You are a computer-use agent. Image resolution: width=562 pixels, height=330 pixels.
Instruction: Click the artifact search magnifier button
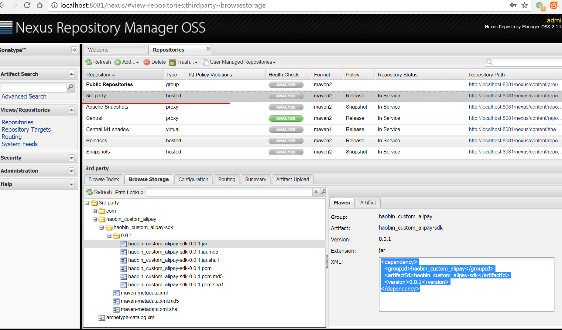70,87
